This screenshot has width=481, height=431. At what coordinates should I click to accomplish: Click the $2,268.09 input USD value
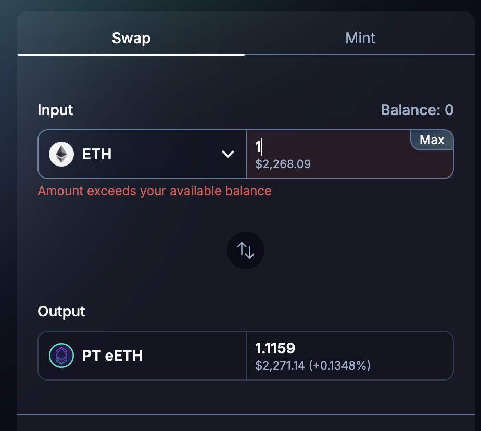(283, 164)
